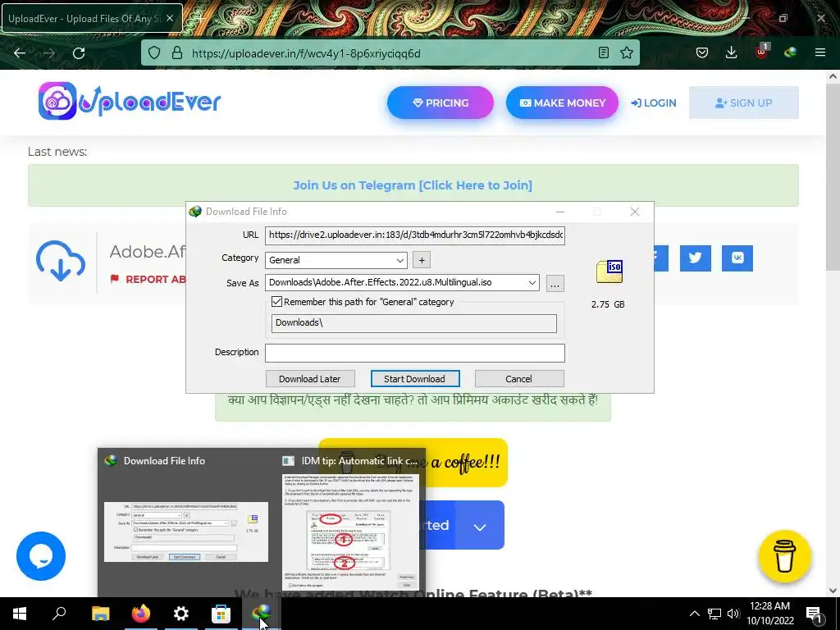
Task: Click the ISO file type icon
Action: (609, 272)
